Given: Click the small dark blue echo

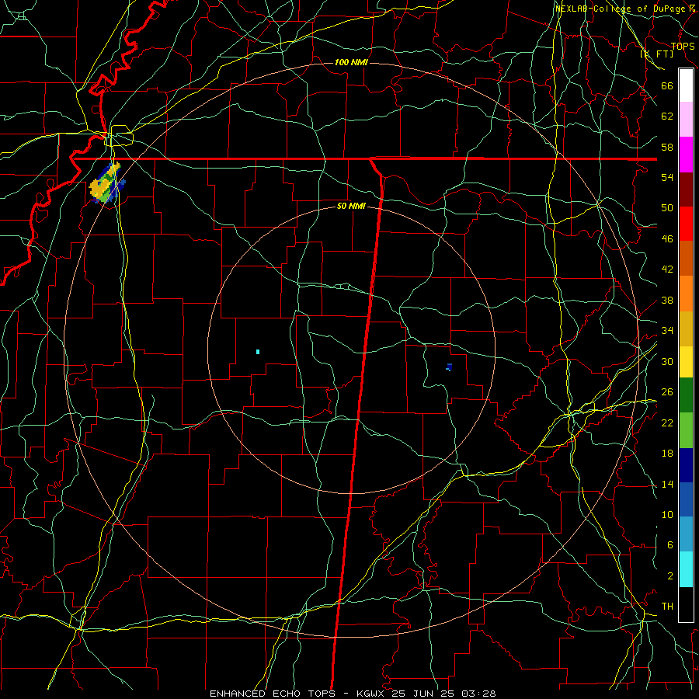Looking at the screenshot, I should 449,367.
